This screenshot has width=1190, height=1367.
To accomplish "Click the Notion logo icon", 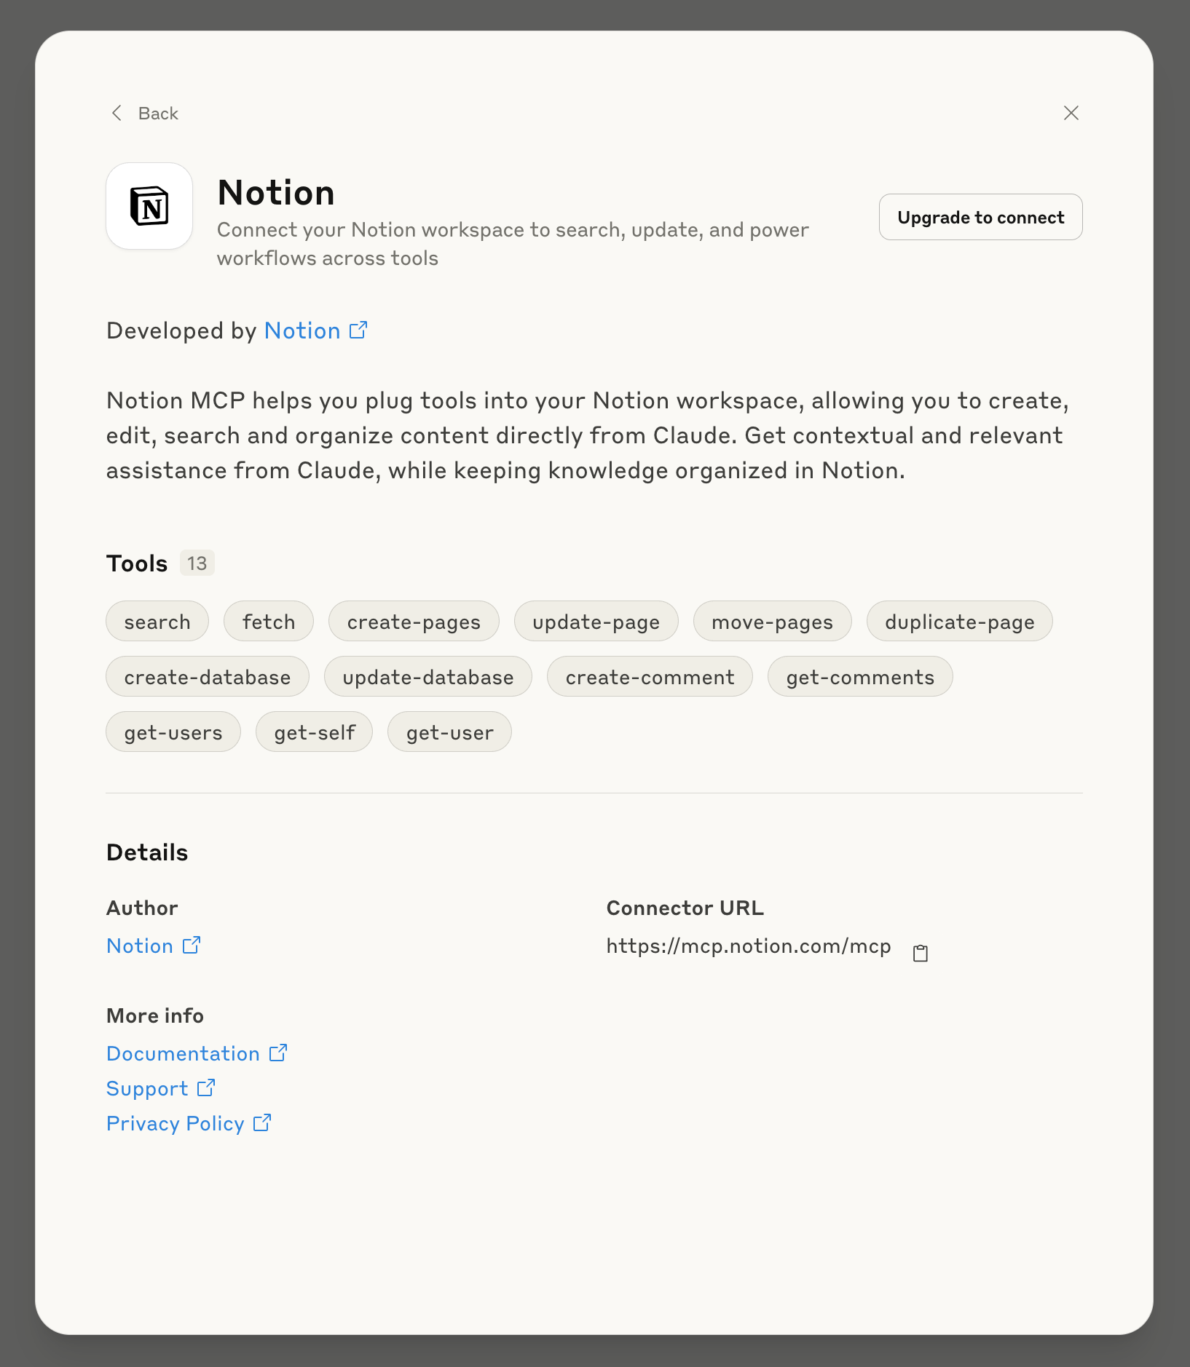I will click(x=149, y=206).
